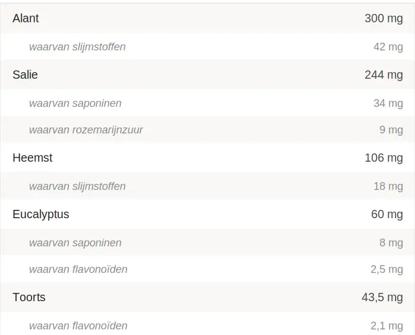
Task: Select the 'waarvan rozemarijnzuur' sub-row label
Action: click(86, 130)
